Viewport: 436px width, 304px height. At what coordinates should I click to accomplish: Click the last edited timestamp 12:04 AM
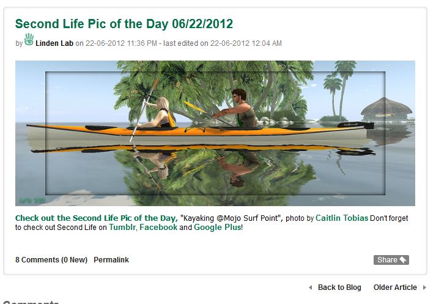tap(268, 43)
